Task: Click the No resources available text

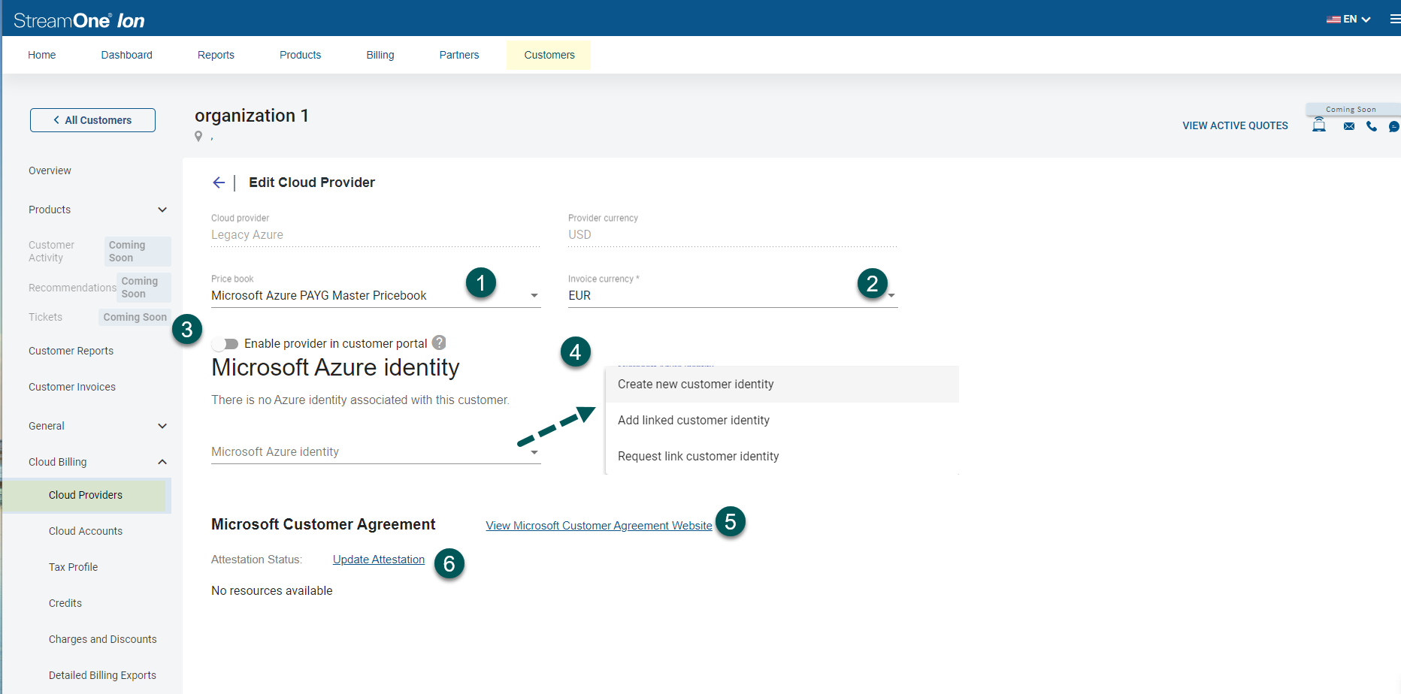Action: (272, 591)
